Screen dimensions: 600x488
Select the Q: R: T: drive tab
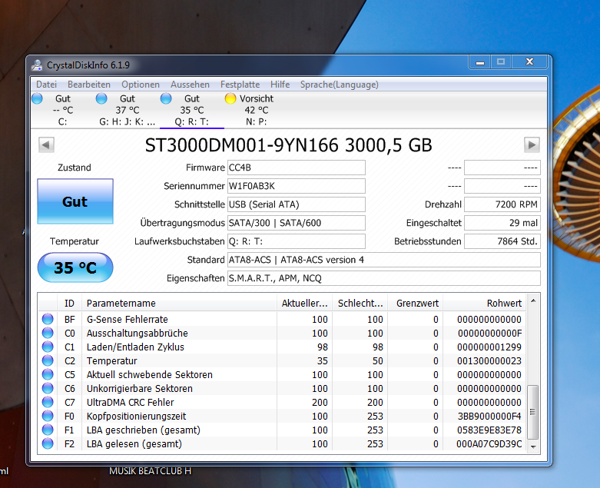(192, 110)
